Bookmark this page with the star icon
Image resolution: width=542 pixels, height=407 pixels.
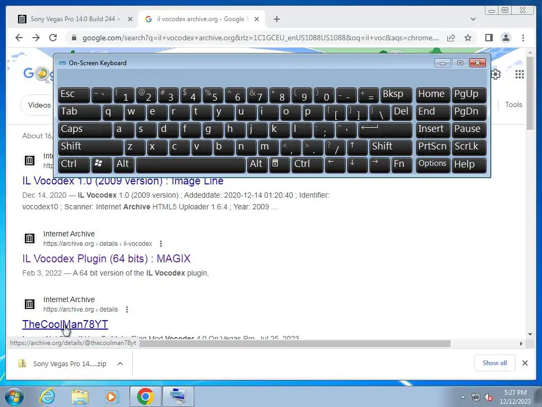tap(468, 38)
